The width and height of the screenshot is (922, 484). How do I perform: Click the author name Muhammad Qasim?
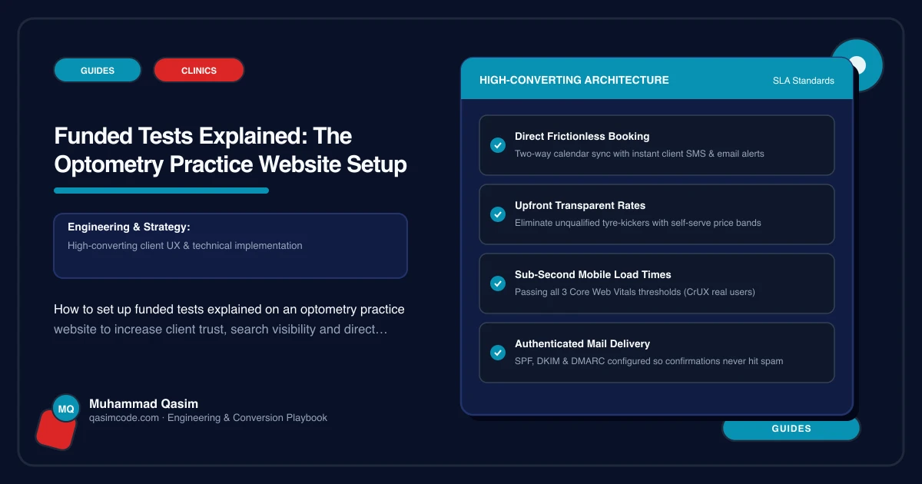pos(144,403)
